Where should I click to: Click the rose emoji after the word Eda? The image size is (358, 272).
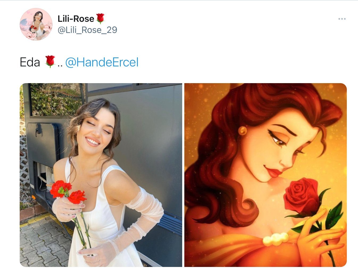click(x=50, y=62)
